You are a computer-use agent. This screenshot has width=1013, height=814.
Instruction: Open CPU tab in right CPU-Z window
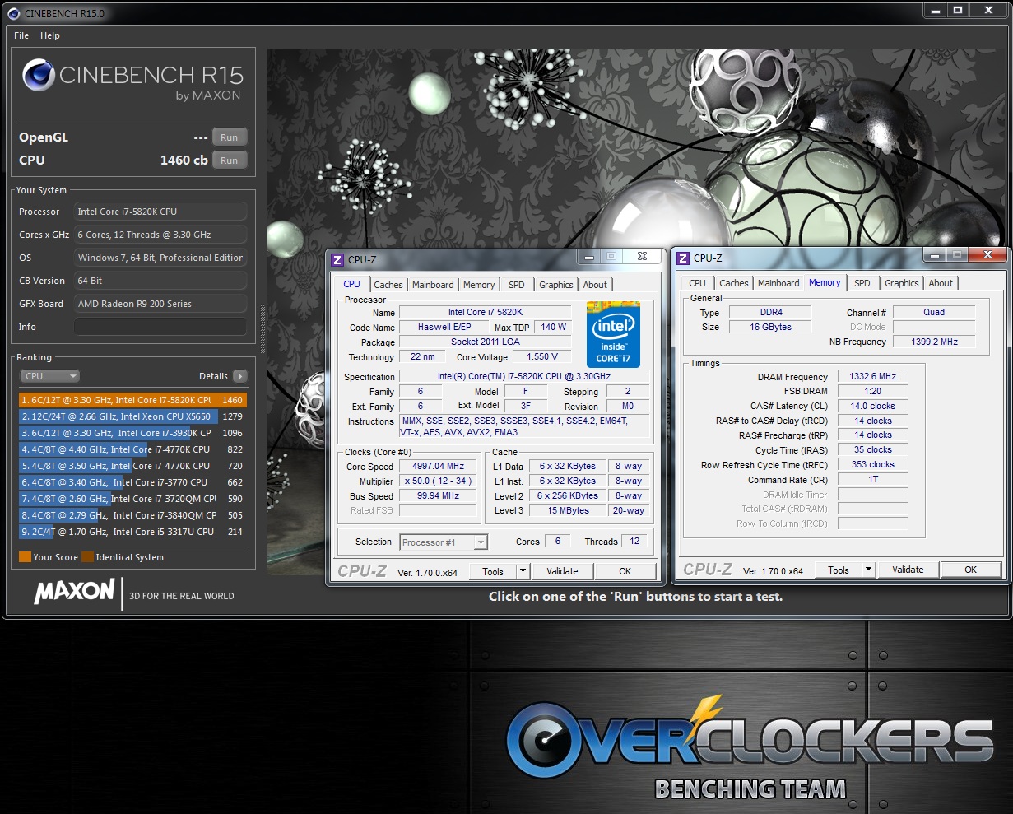point(698,283)
